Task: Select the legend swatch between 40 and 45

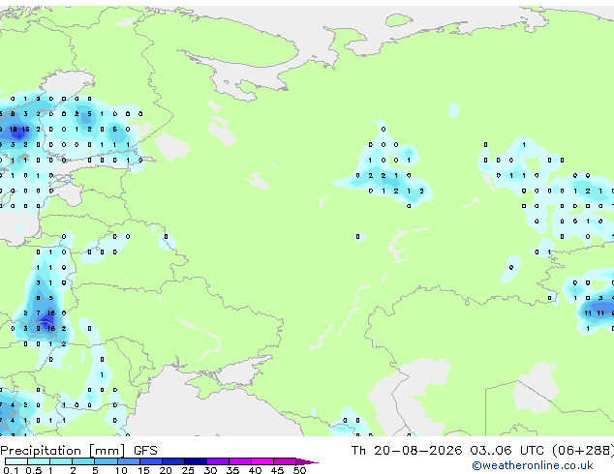Action: point(262,461)
